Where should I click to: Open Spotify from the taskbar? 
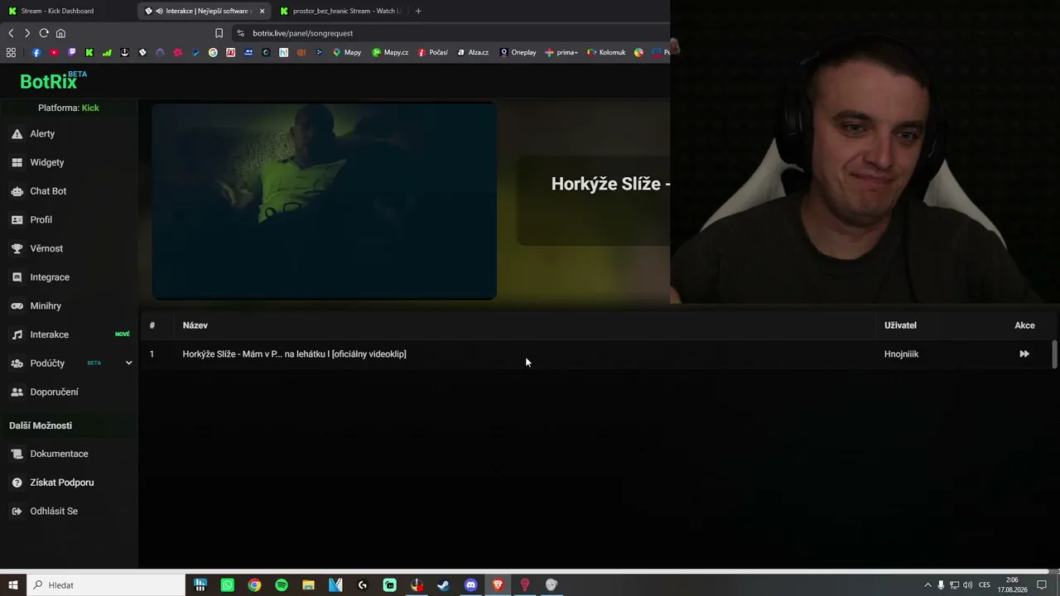coord(282,585)
